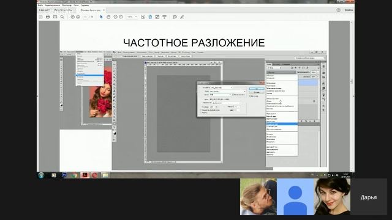This screenshot has height=220, width=392.
Task: Open Photoshop from the taskbar
Action: click(x=64, y=175)
